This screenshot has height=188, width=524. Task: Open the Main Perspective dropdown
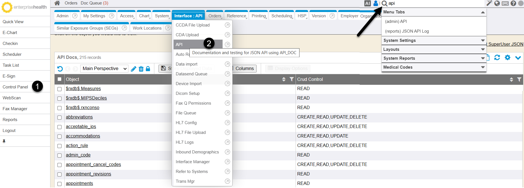pos(104,69)
